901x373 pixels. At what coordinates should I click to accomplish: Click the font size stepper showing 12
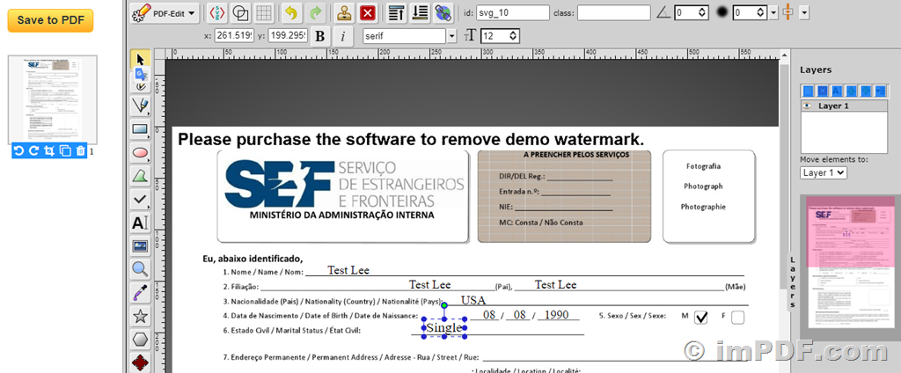pyautogui.click(x=500, y=36)
